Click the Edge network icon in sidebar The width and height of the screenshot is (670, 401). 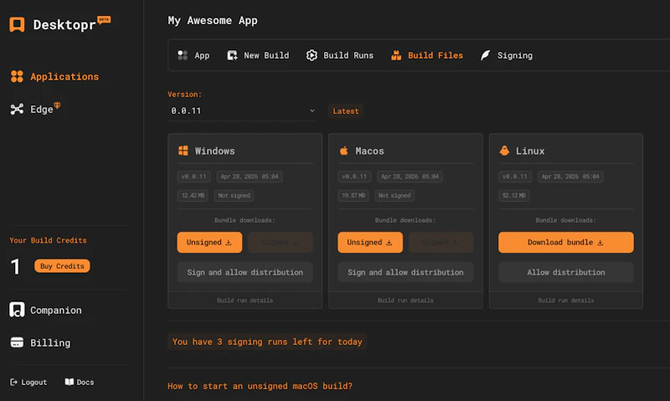(x=17, y=110)
